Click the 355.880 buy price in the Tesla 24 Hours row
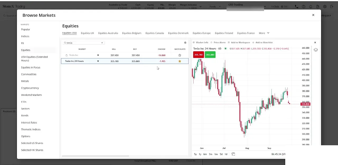338x165 pixels. [136, 61]
